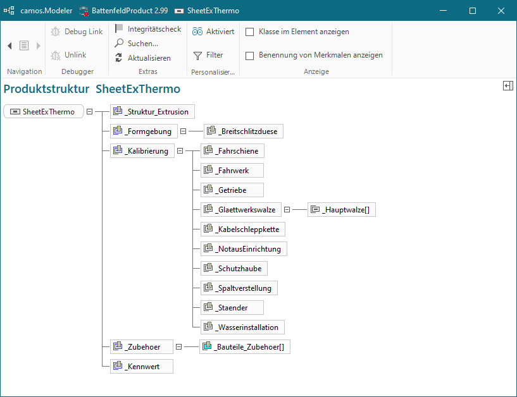Image resolution: width=517 pixels, height=397 pixels.
Task: Click the Debugger group label
Action: pyautogui.click(x=77, y=71)
